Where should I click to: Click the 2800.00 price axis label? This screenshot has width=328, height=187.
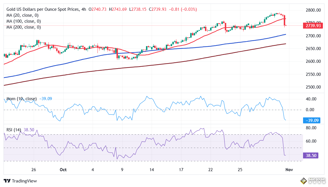(313, 10)
